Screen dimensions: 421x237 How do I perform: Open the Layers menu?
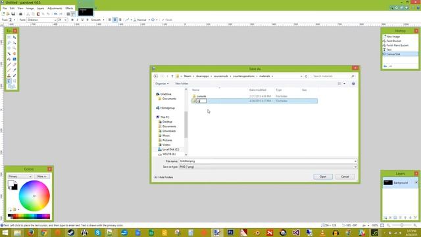(40, 9)
